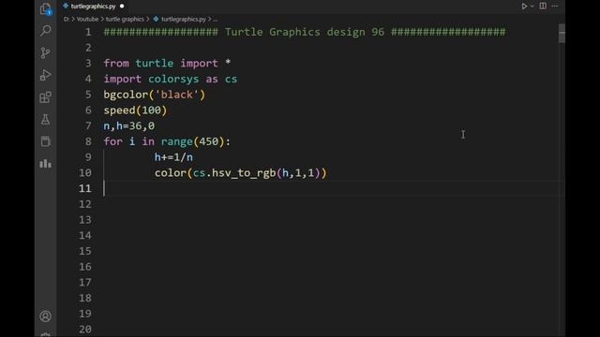Click the vertical scrollbar thumb of the editor
Viewport: 600px width, 337px height.
click(x=562, y=34)
